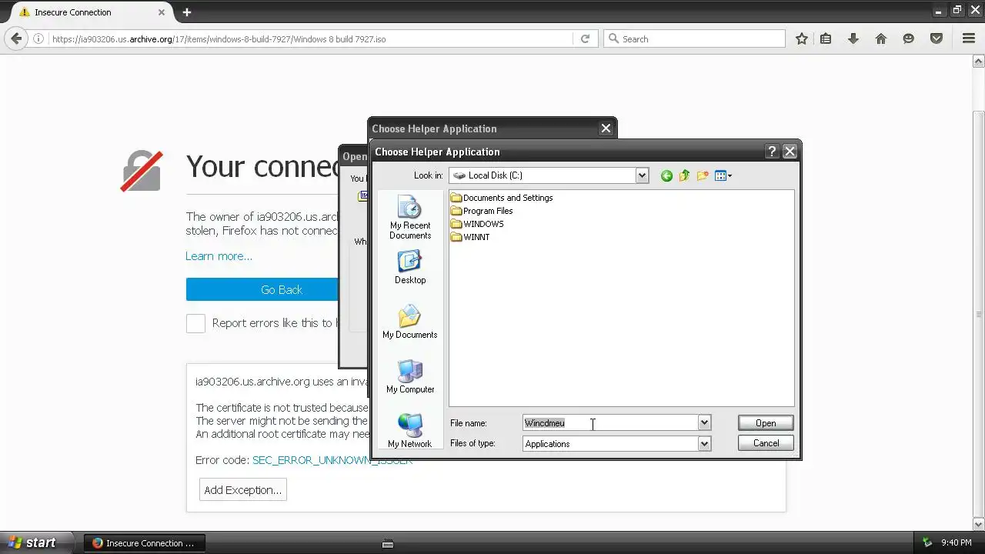
Task: Click the smiley face toolbar icon
Action: [909, 38]
